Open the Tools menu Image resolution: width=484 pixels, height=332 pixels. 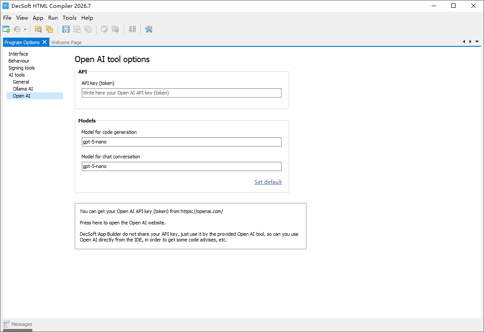[x=70, y=18]
